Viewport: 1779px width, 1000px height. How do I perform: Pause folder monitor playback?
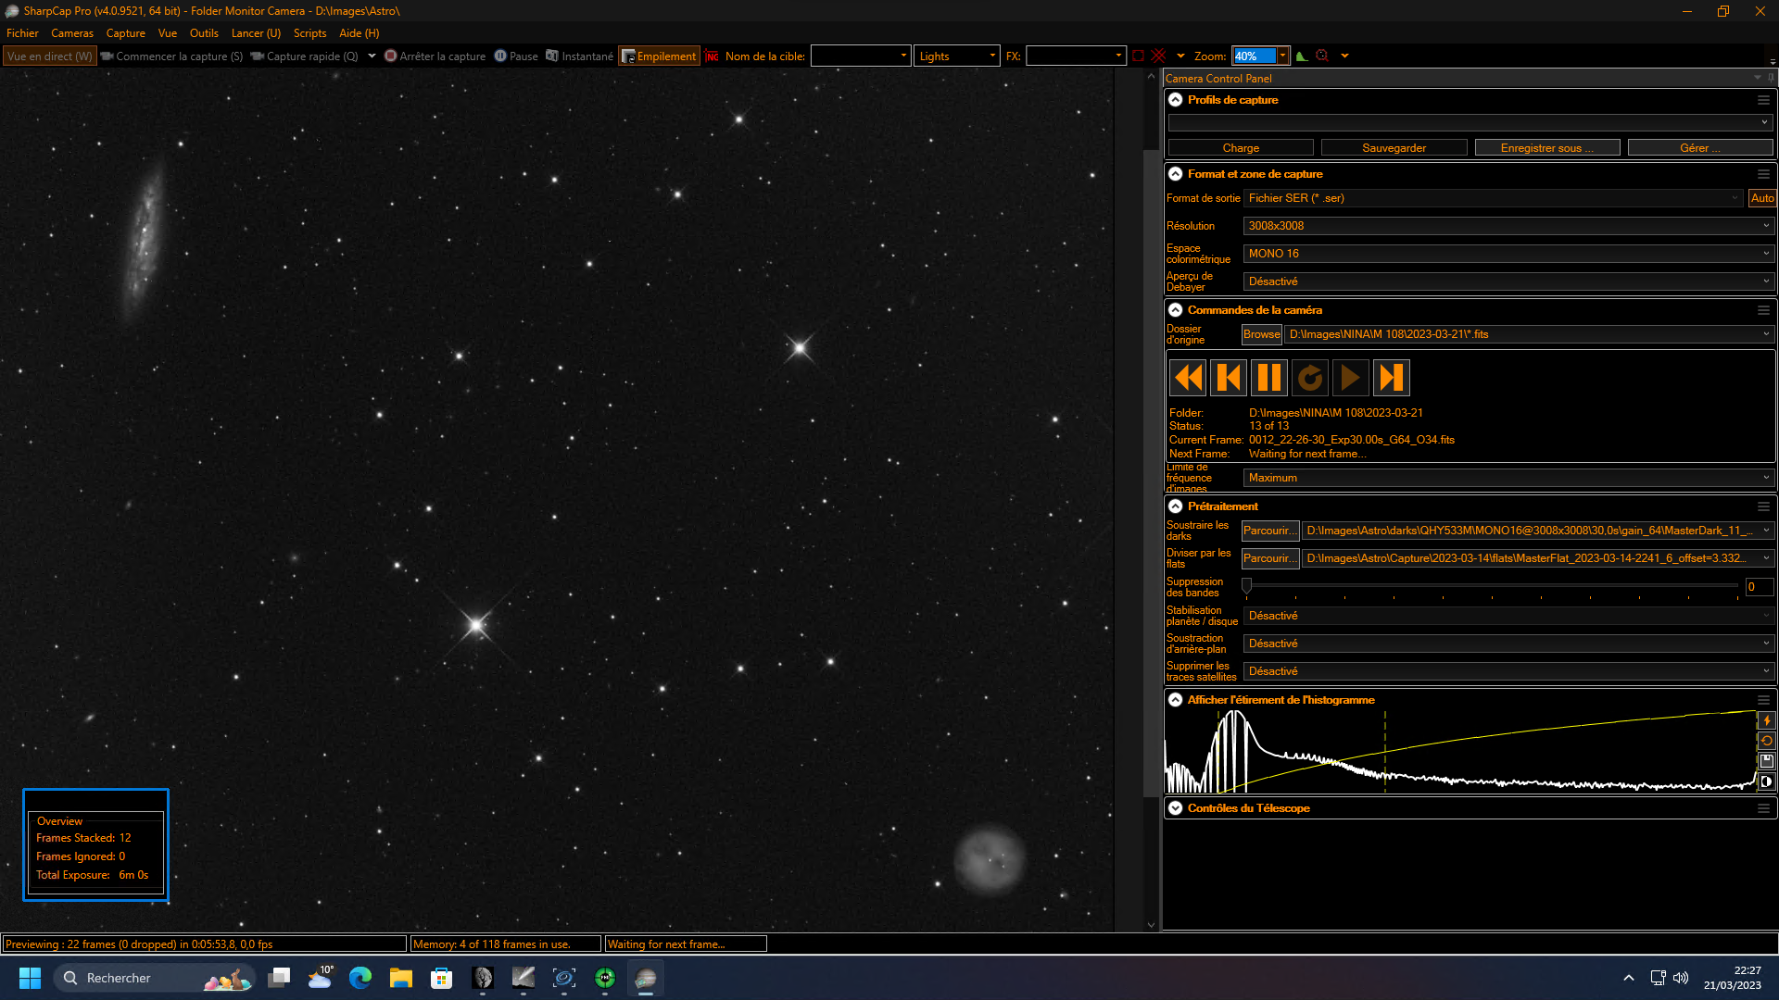click(1269, 378)
